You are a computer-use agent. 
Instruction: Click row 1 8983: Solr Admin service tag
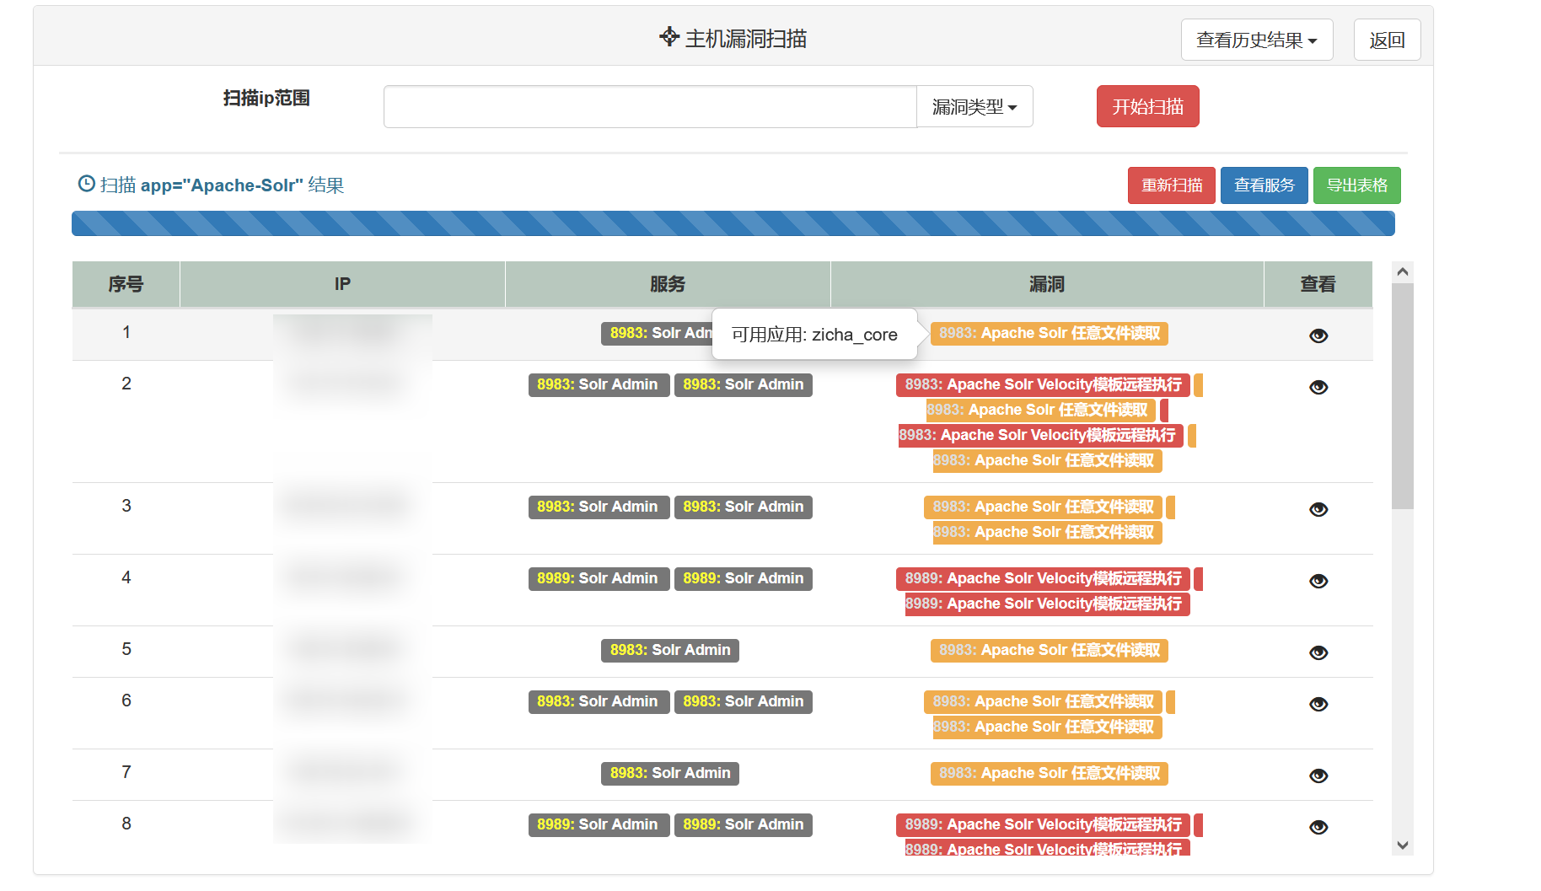click(658, 333)
